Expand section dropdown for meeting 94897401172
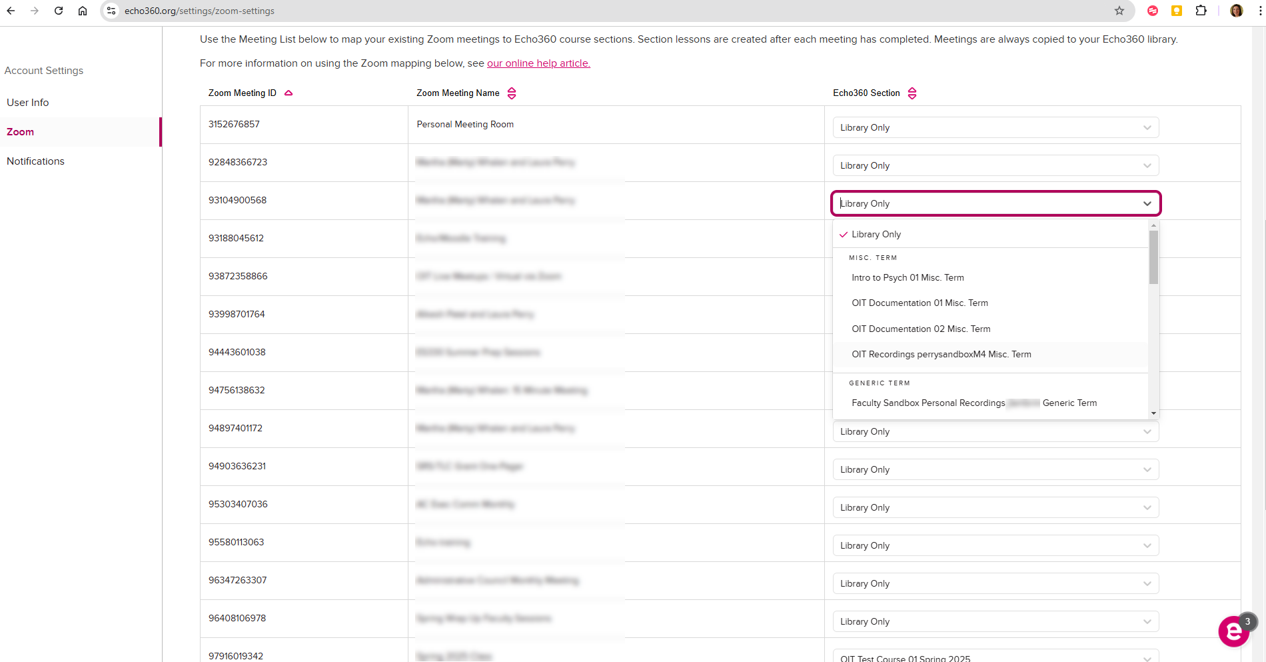This screenshot has height=662, width=1266. [995, 431]
